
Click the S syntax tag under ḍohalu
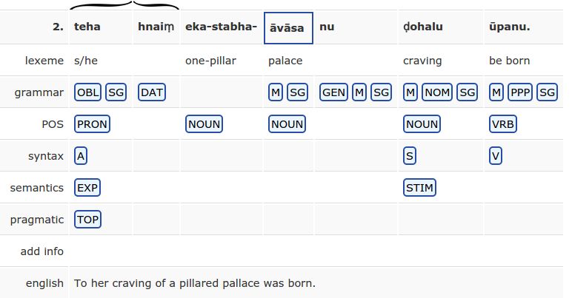tap(410, 156)
